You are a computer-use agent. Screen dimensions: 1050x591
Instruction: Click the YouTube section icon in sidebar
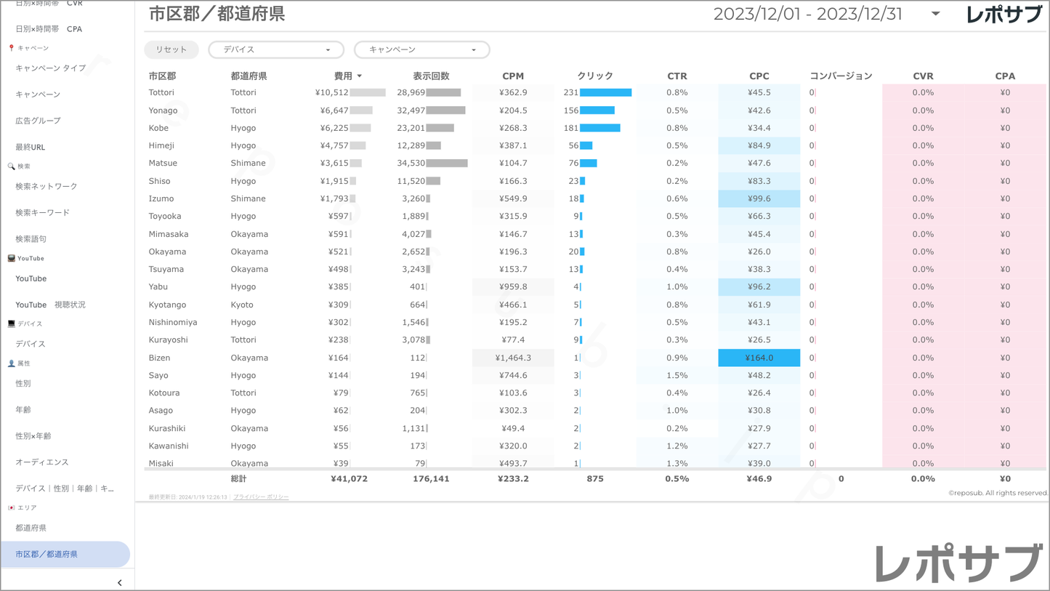tap(11, 258)
